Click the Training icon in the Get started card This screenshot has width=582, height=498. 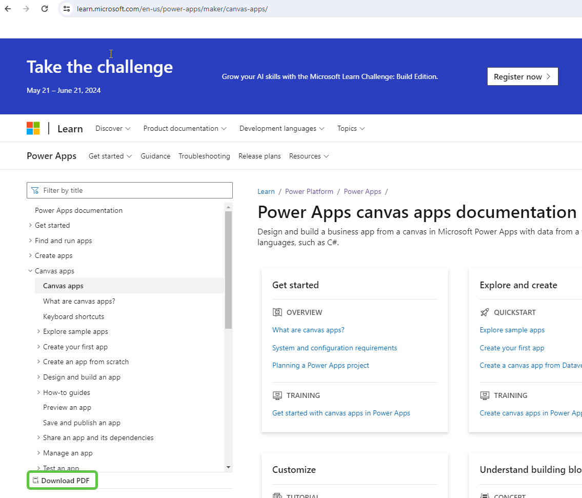click(x=277, y=395)
